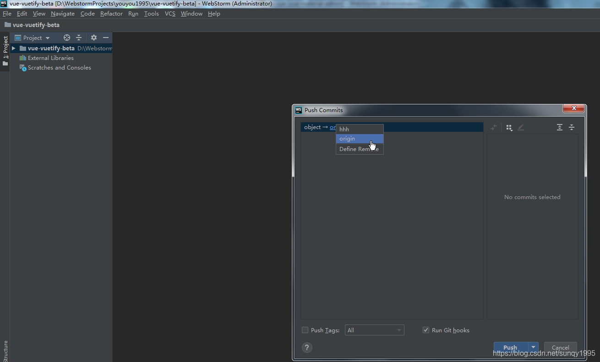Viewport: 600px width, 362px height.
Task: Open the Window menu
Action: click(191, 14)
